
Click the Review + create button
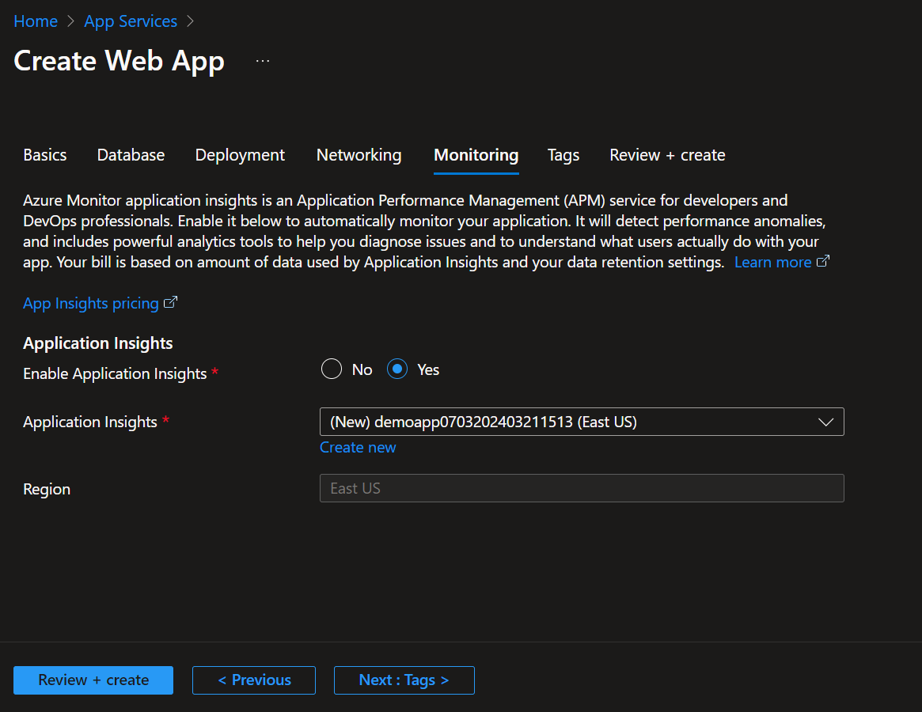[93, 680]
